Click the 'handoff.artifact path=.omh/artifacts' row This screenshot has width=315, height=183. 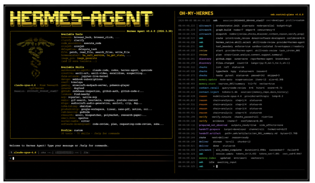(238, 134)
